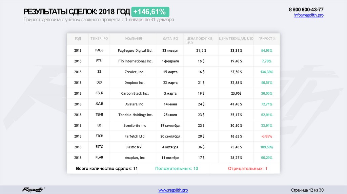Select the phone number 8 800 600-43-77
Image resolution: width=347 pixels, height=194 pixels.
pos(306,9)
